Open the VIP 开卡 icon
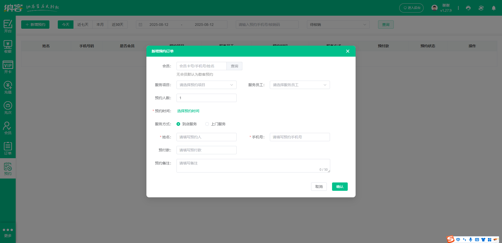 click(x=8, y=67)
